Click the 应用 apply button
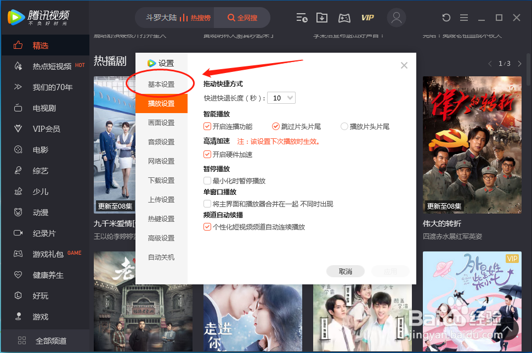Screen dimensions: 532x353 click(390, 271)
